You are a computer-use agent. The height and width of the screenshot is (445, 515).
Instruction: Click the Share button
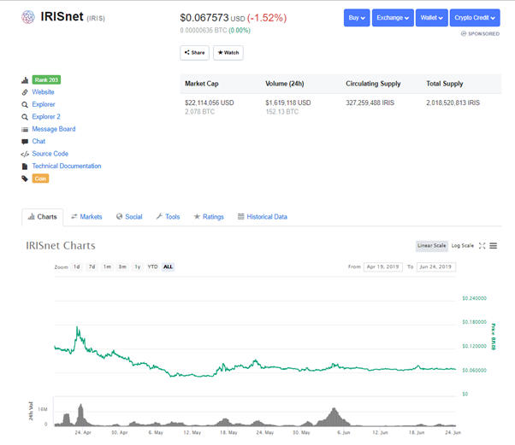pyautogui.click(x=194, y=53)
